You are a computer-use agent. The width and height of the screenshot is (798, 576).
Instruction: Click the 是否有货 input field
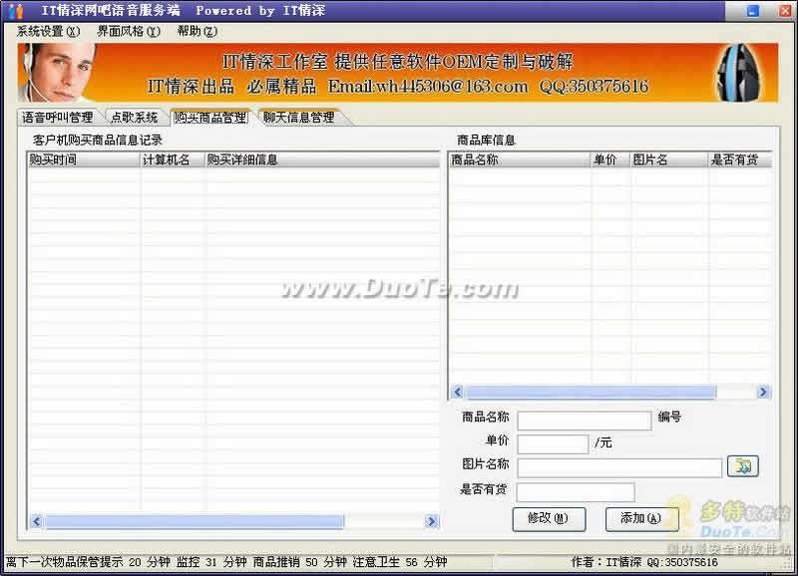(x=576, y=491)
